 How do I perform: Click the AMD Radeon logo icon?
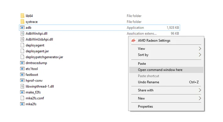pos(133,41)
